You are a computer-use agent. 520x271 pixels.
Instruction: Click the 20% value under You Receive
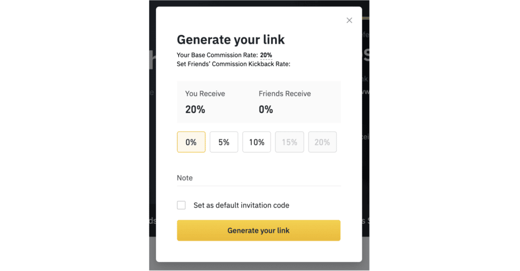pos(195,109)
